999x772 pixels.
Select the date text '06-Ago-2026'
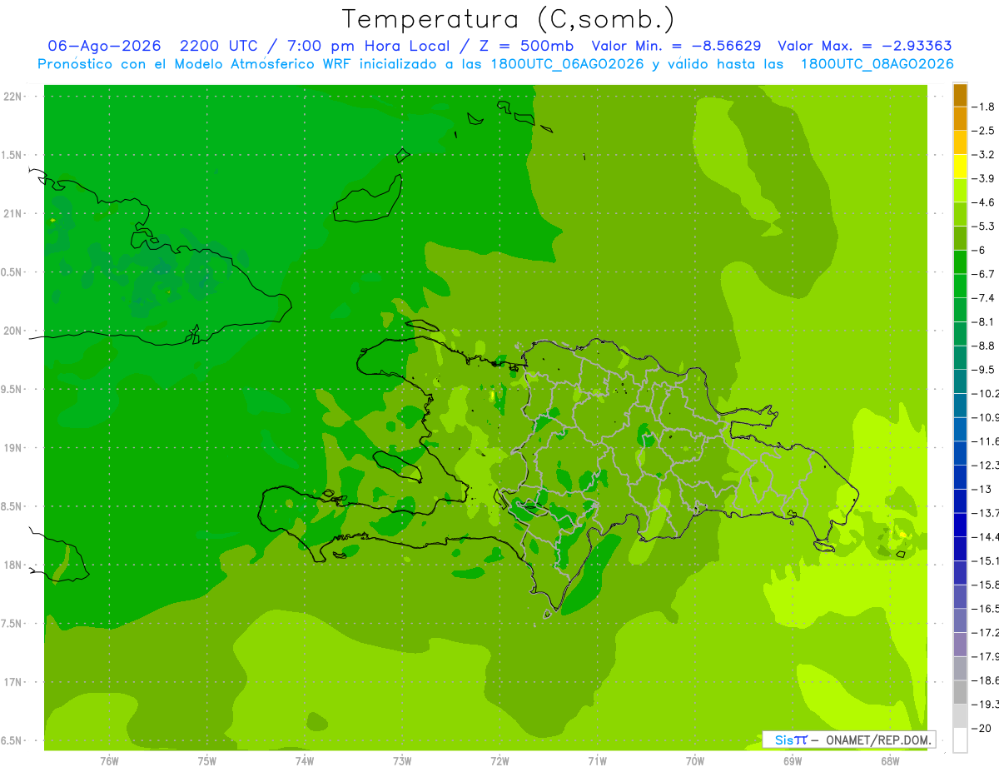pyautogui.click(x=104, y=46)
